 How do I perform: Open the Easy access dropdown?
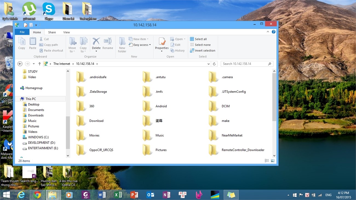pos(140,45)
